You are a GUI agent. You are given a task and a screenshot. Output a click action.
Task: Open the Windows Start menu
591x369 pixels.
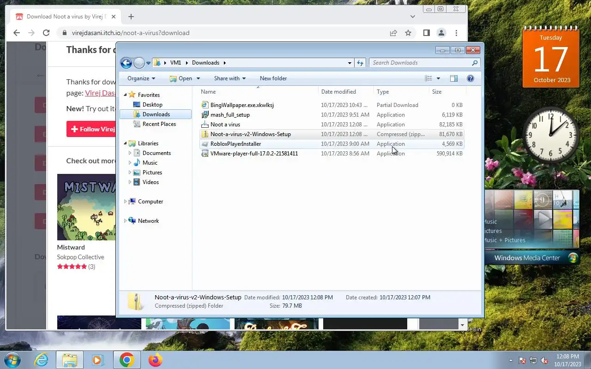coord(12,360)
